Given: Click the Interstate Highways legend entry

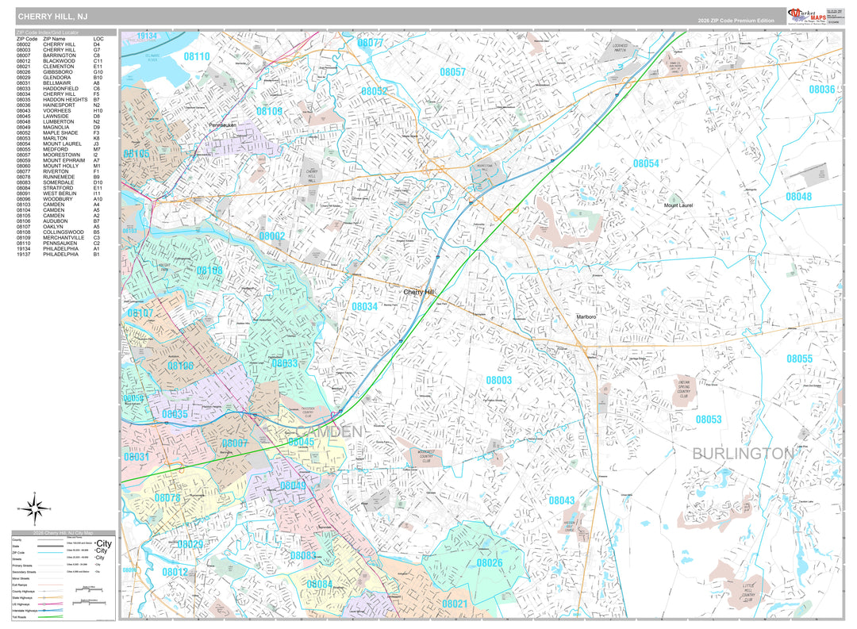Looking at the screenshot, I should [x=37, y=611].
